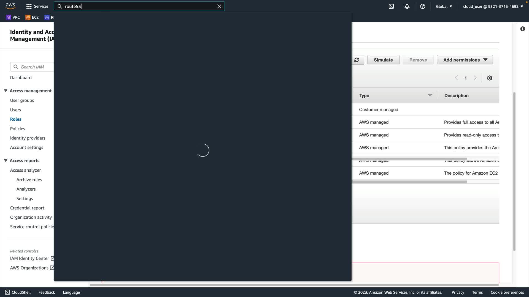
Task: Open the cloud_user account dropdown
Action: pos(493,6)
